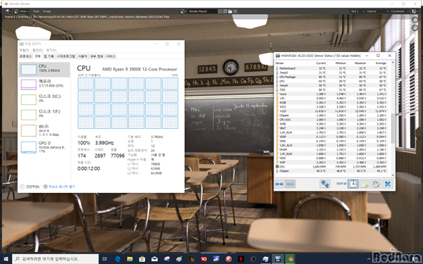Expand Combined render pass dropdown

(400, 11)
